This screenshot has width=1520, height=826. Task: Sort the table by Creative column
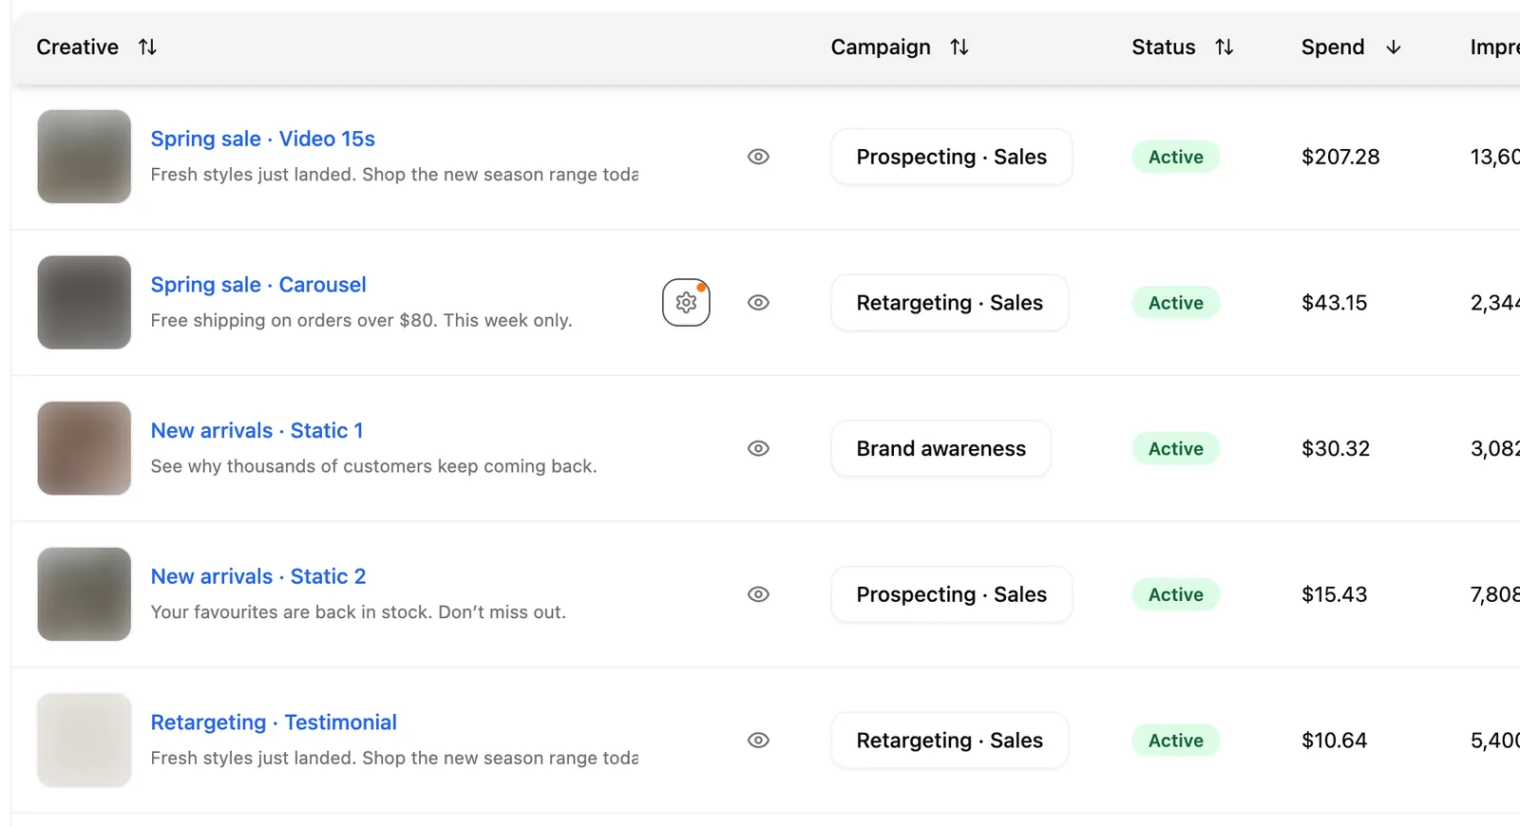(147, 47)
